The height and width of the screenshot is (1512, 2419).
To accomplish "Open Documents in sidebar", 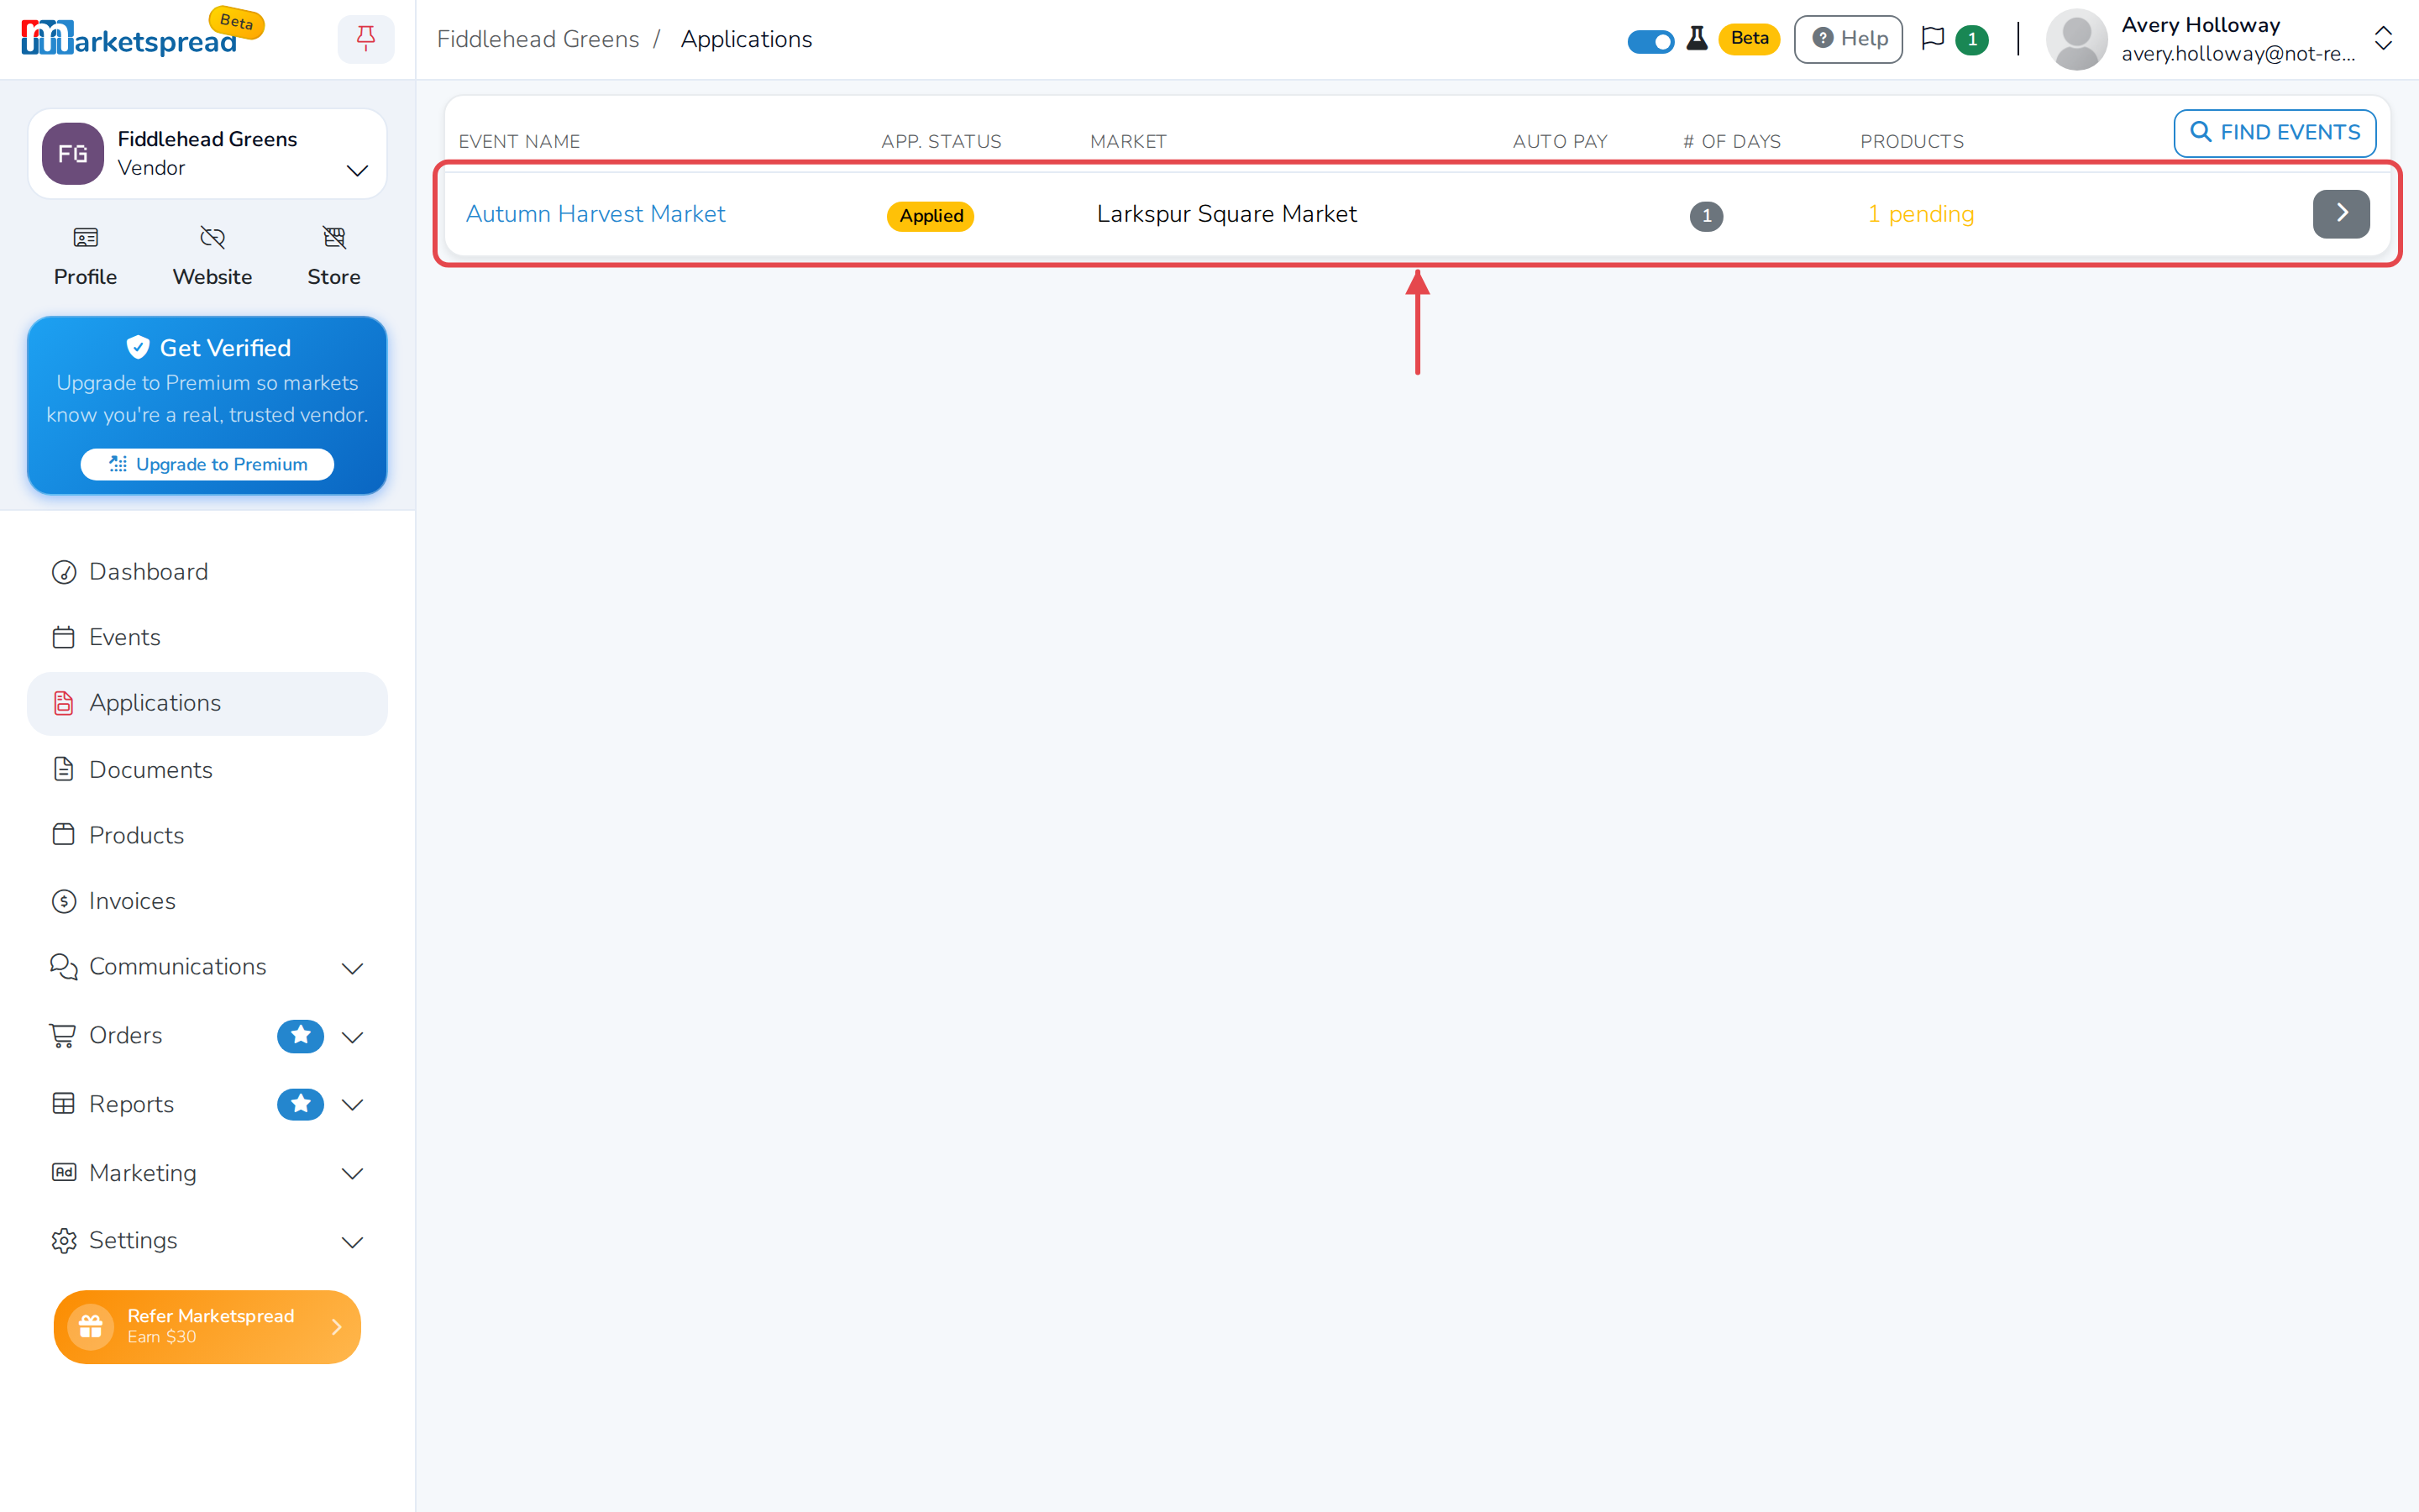I will (x=207, y=769).
